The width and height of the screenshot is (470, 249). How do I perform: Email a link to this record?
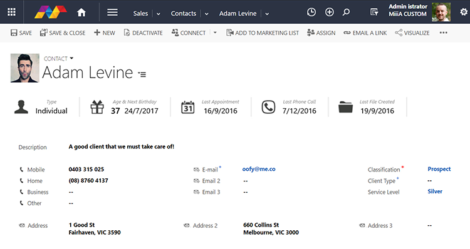(365, 33)
